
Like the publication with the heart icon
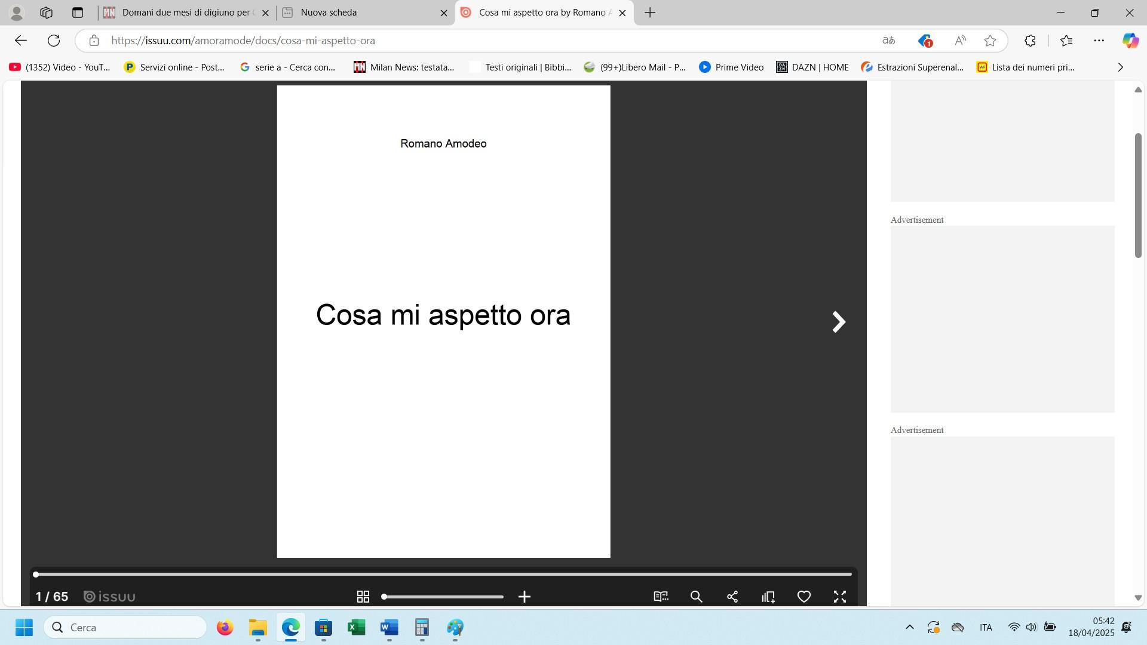(x=804, y=597)
